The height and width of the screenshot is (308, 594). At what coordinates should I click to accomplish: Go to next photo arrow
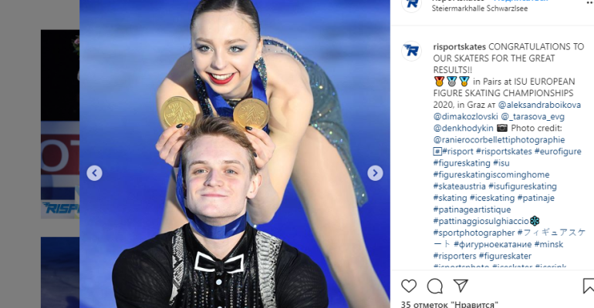(x=375, y=173)
